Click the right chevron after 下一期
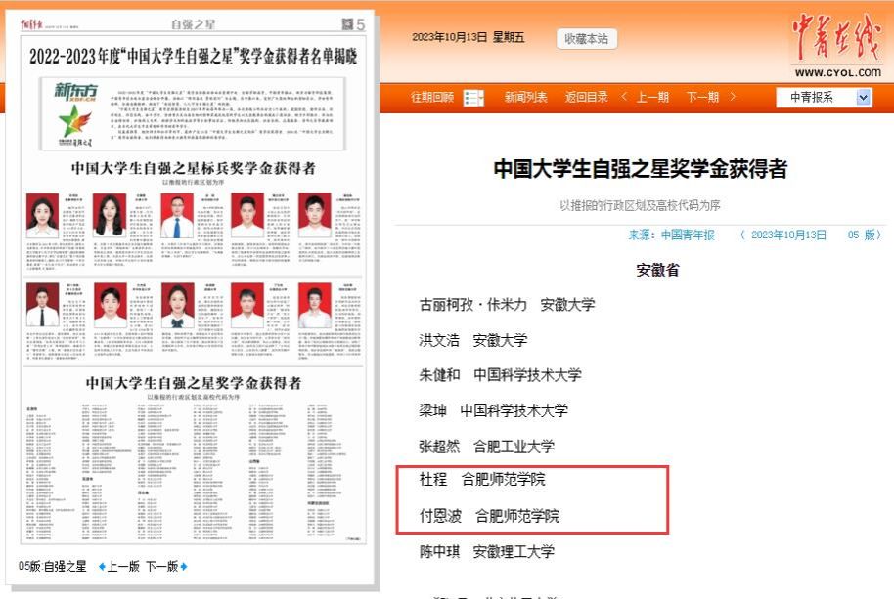 [x=733, y=97]
